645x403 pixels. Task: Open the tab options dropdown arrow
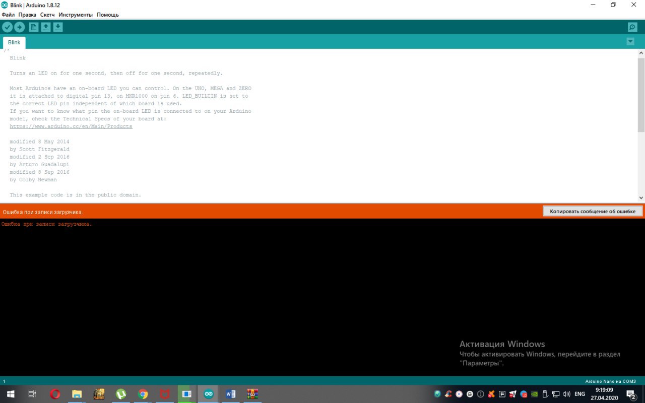point(630,41)
